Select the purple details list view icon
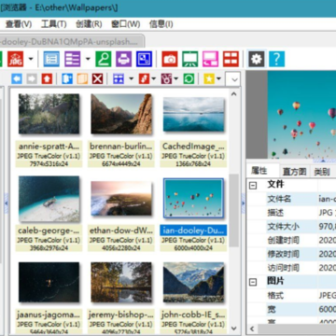Image resolution: width=336 pixels, height=336 pixels. tap(73, 59)
